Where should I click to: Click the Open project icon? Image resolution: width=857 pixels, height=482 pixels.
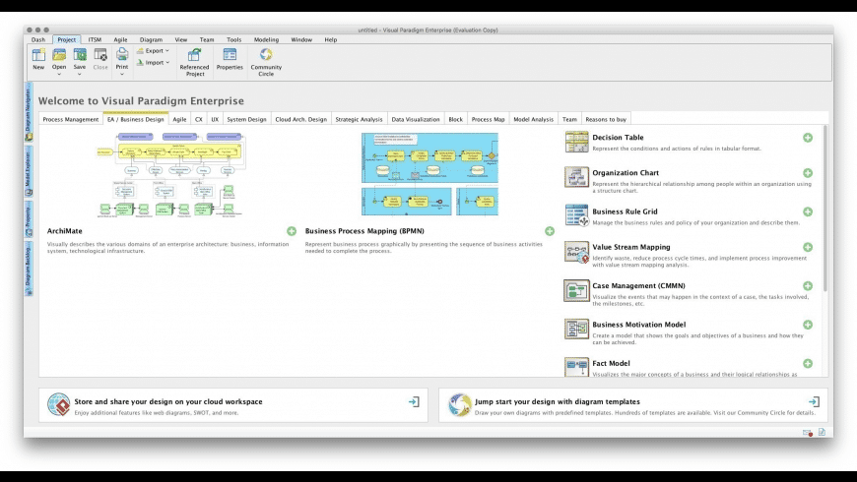pos(59,55)
